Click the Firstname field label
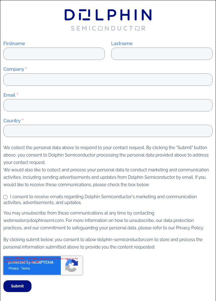Image resolution: width=216 pixels, height=301 pixels. click(14, 44)
